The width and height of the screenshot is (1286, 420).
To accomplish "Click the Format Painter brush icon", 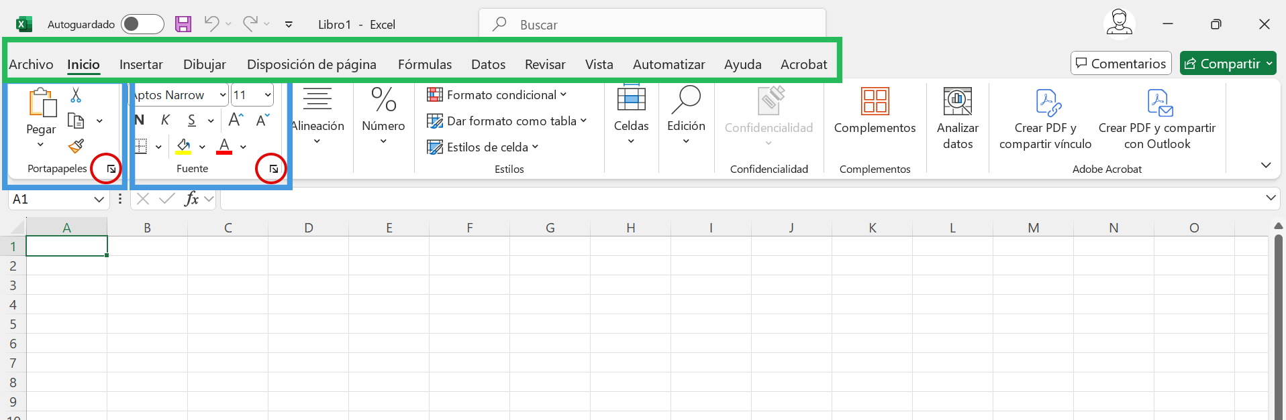I will pos(76,145).
